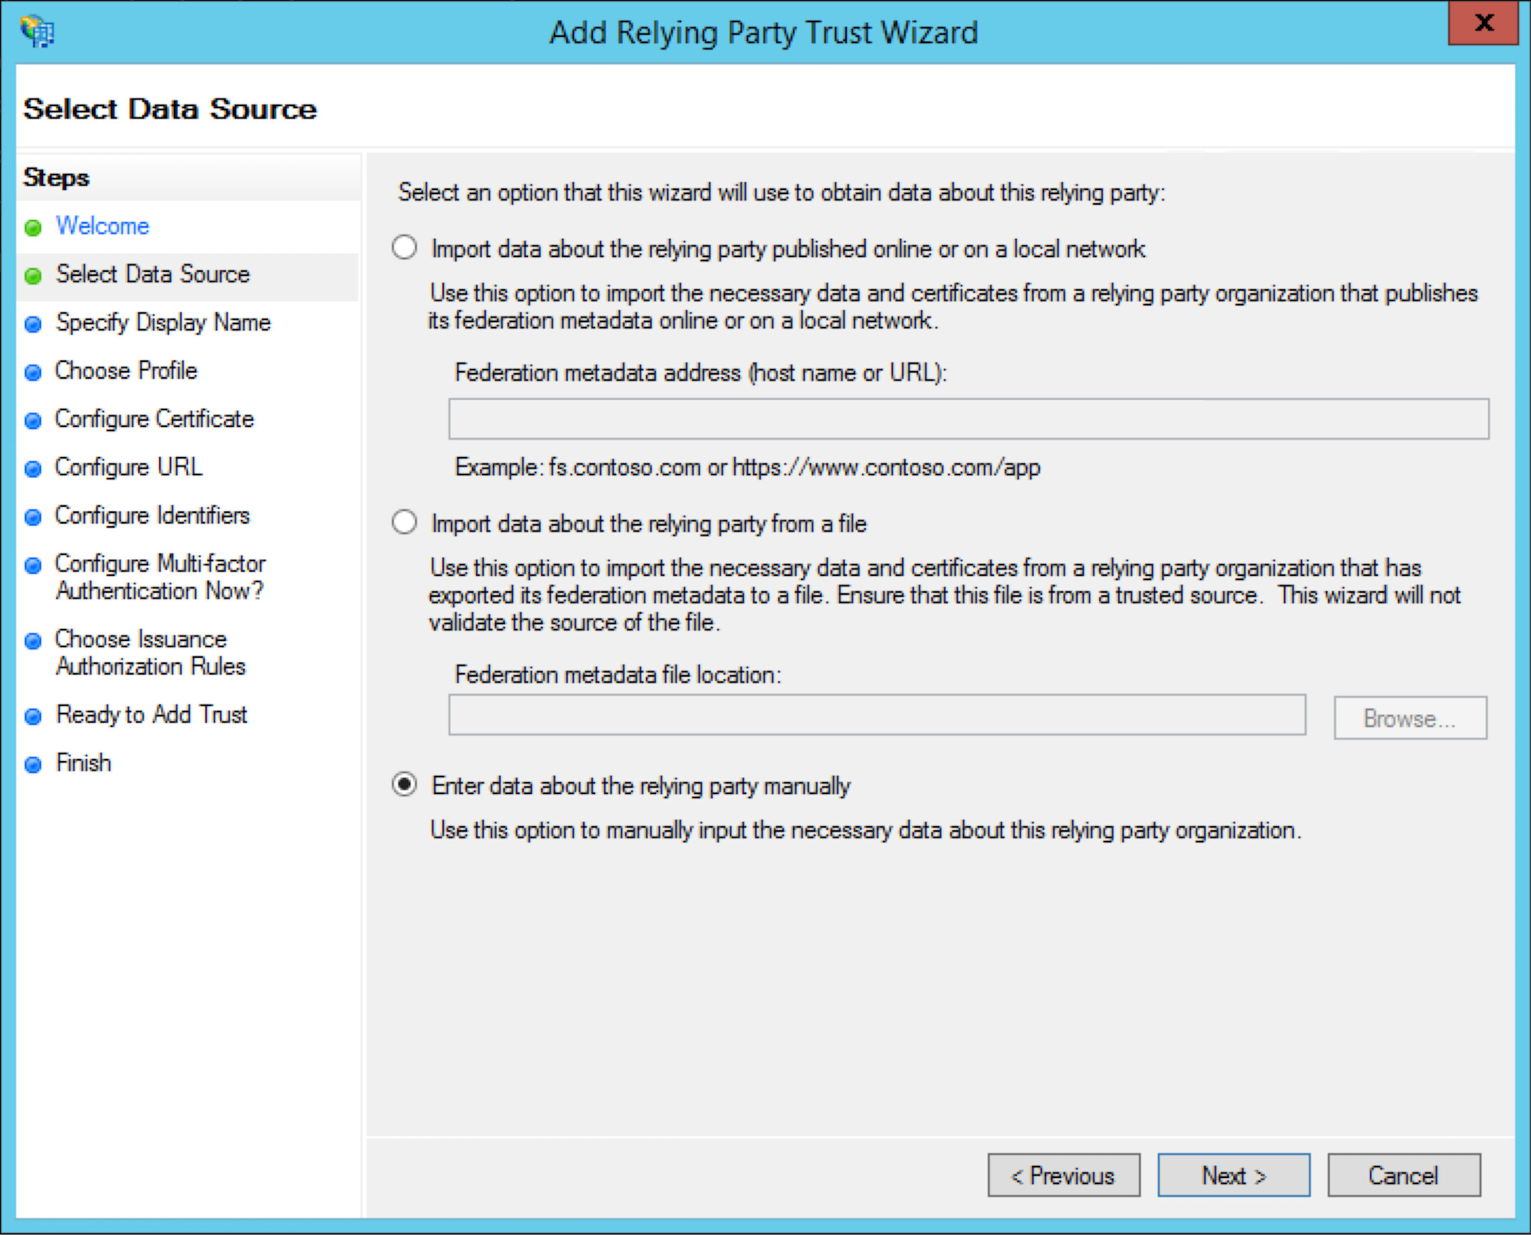Choose enter relying party data manually radio
The image size is (1531, 1235).
(404, 785)
